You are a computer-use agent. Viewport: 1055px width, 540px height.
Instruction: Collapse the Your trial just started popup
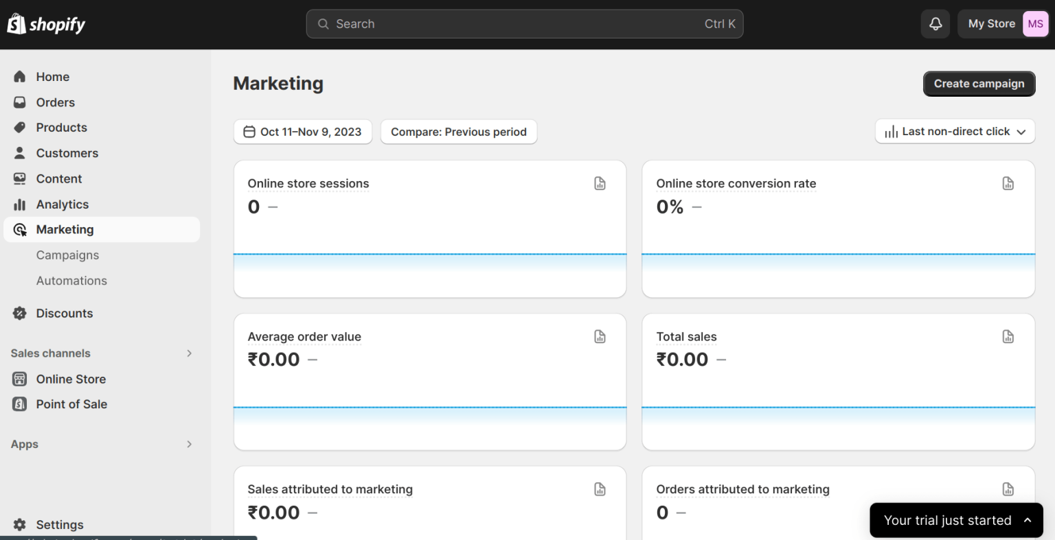(1027, 520)
